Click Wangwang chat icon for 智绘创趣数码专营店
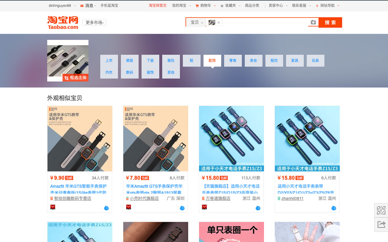 [x=106, y=208]
